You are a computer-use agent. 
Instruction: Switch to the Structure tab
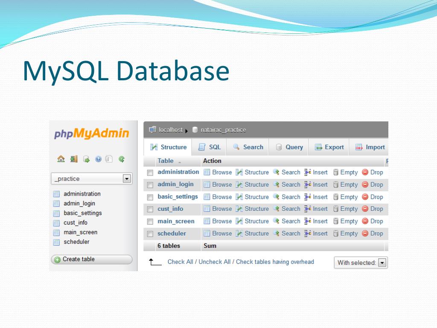coord(168,147)
